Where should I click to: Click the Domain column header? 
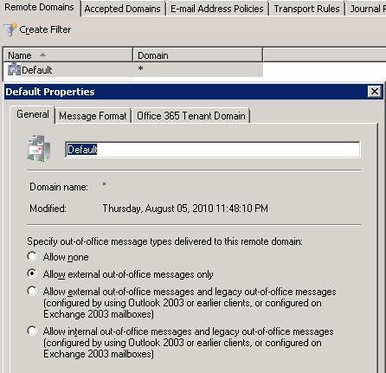click(x=198, y=55)
